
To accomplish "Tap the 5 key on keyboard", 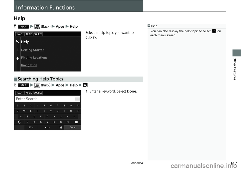I will pyautogui.click(x=44, y=106).
